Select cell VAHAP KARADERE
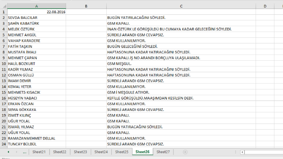Screen dimensions: 283x159 [37, 41]
